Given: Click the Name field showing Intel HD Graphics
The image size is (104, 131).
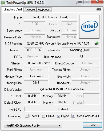Looking at the screenshot, I should (x=51, y=17).
